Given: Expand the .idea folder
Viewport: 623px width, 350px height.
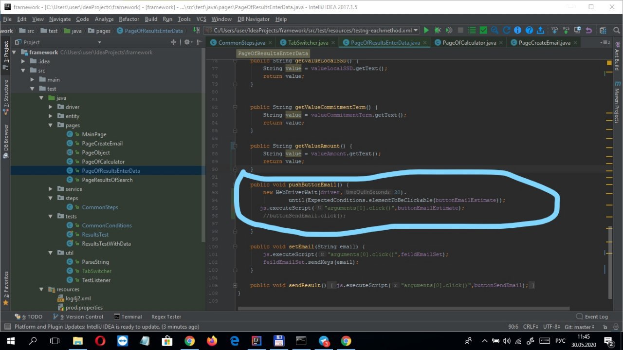Looking at the screenshot, I should pyautogui.click(x=23, y=61).
